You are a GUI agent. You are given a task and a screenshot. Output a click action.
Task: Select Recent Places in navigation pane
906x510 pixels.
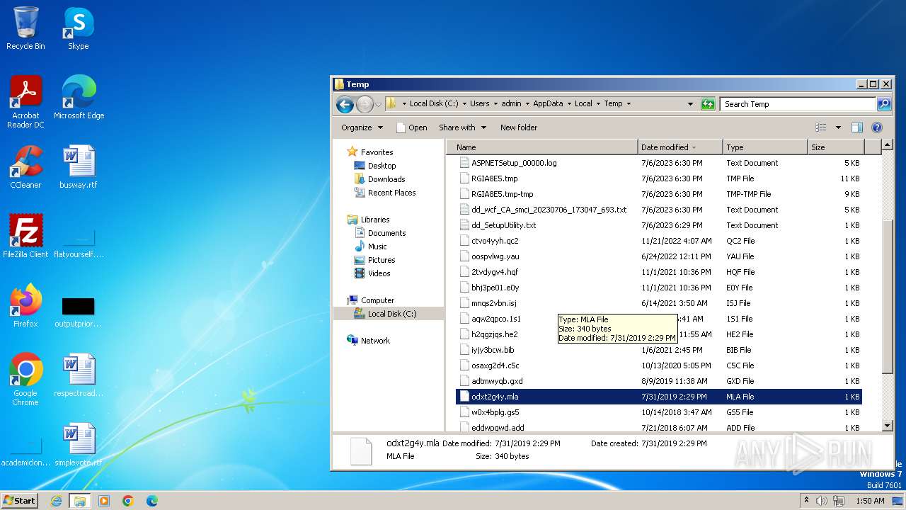(x=391, y=193)
